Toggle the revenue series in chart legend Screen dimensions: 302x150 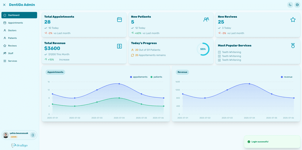[x=287, y=77]
